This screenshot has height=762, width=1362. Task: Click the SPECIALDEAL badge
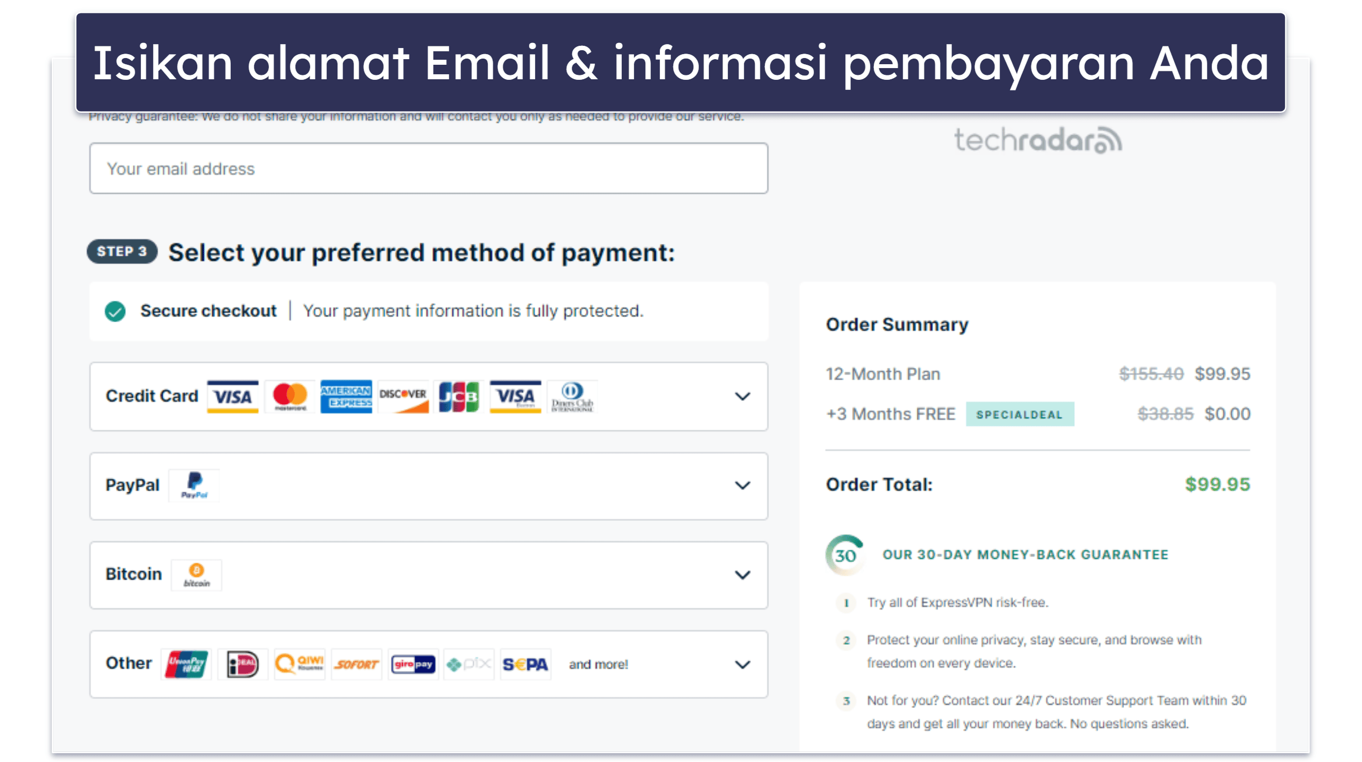pos(1020,415)
